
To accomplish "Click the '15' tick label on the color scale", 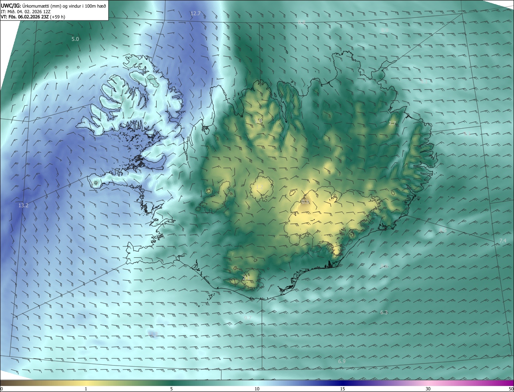I will pyautogui.click(x=343, y=389).
